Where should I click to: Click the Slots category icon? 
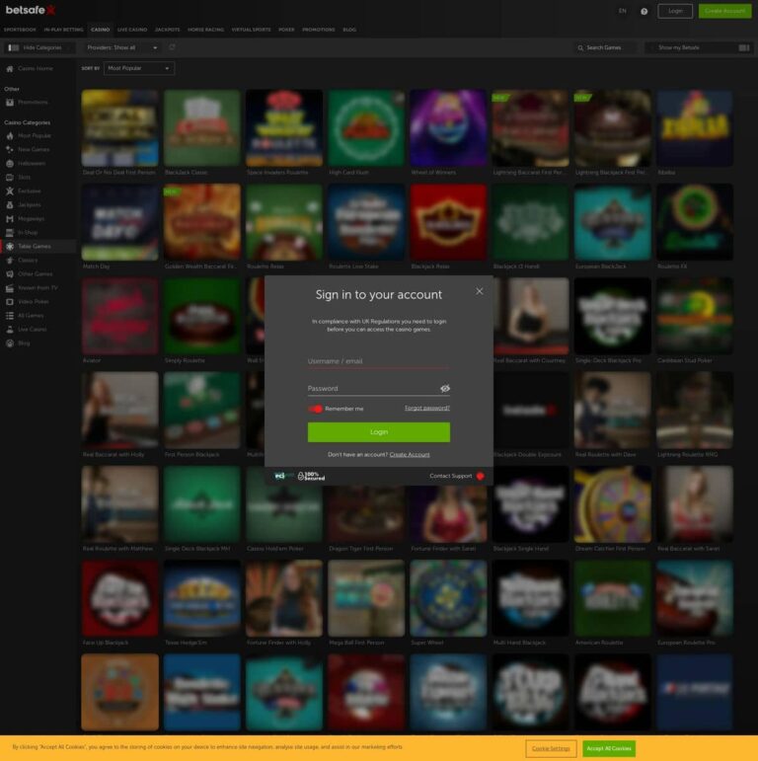[9, 177]
